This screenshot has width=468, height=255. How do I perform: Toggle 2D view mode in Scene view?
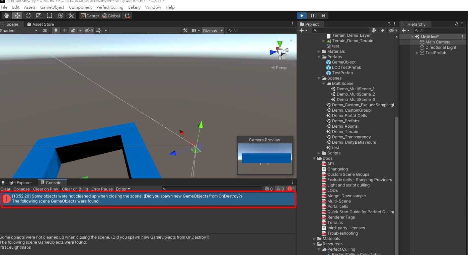[x=45, y=30]
